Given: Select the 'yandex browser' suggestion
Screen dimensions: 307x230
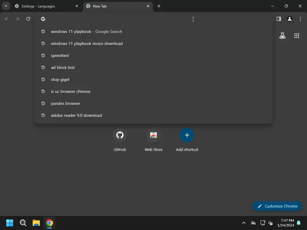Looking at the screenshot, I should [153, 103].
